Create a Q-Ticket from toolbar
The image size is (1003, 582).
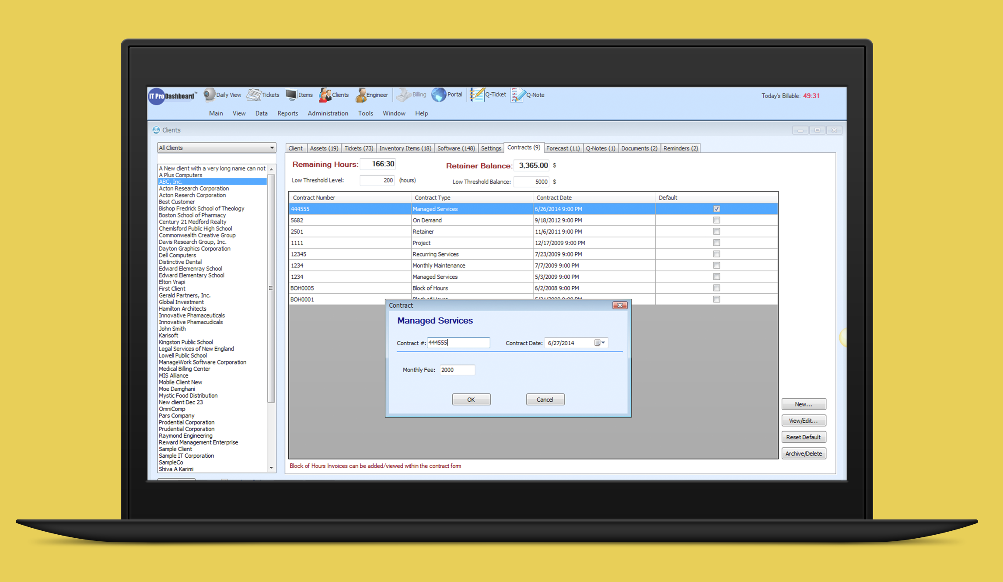coord(477,95)
